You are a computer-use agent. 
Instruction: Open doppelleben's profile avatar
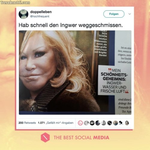click(23, 14)
